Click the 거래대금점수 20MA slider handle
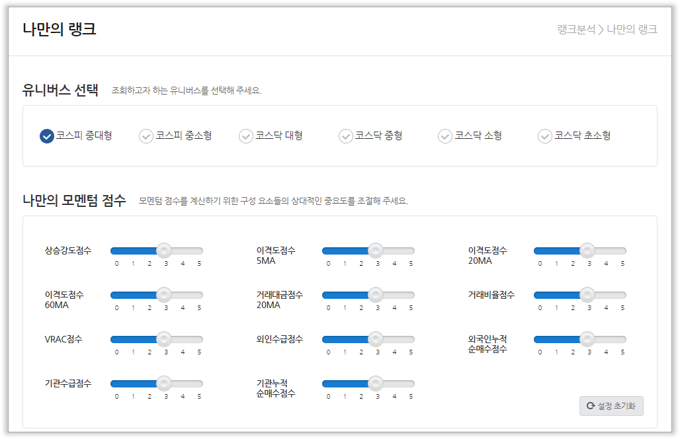680x439 pixels. click(375, 295)
